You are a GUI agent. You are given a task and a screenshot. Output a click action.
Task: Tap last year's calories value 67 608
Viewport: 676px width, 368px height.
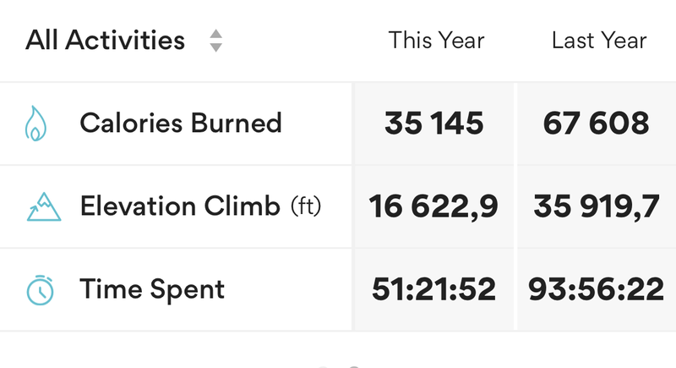pyautogui.click(x=596, y=124)
